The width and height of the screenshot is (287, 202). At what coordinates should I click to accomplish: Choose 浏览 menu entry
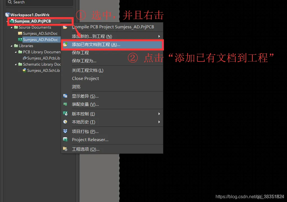coord(112,87)
